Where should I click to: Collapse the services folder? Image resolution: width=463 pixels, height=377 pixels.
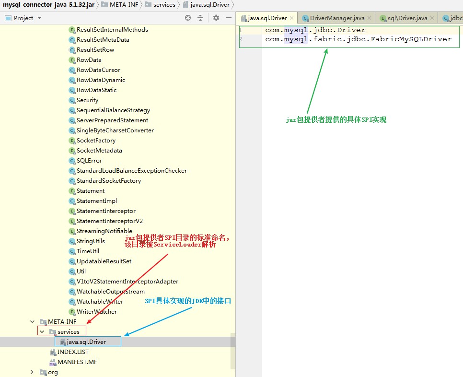(41, 331)
